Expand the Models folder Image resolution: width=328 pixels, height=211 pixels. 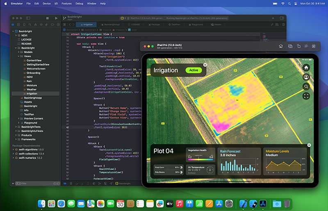19,52
